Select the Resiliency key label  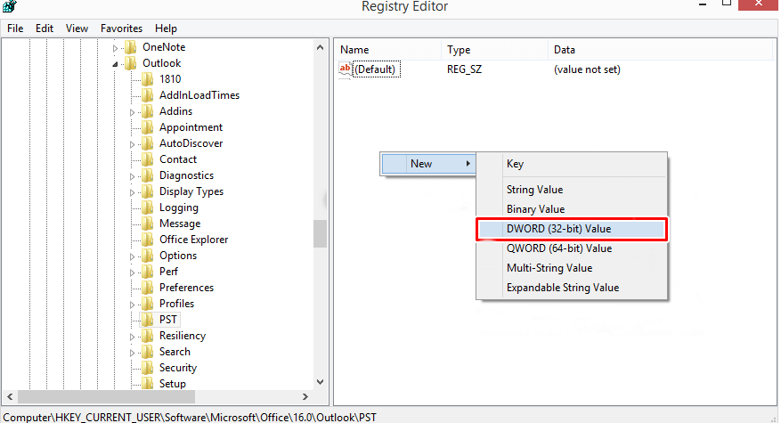[x=183, y=336]
